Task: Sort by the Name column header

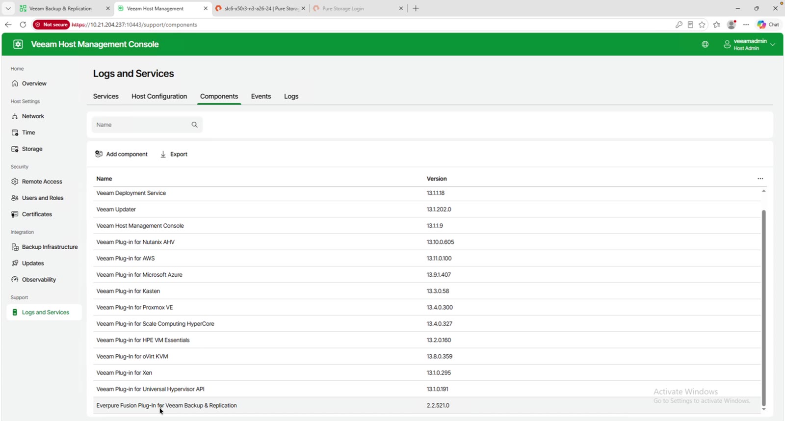Action: tap(104, 179)
